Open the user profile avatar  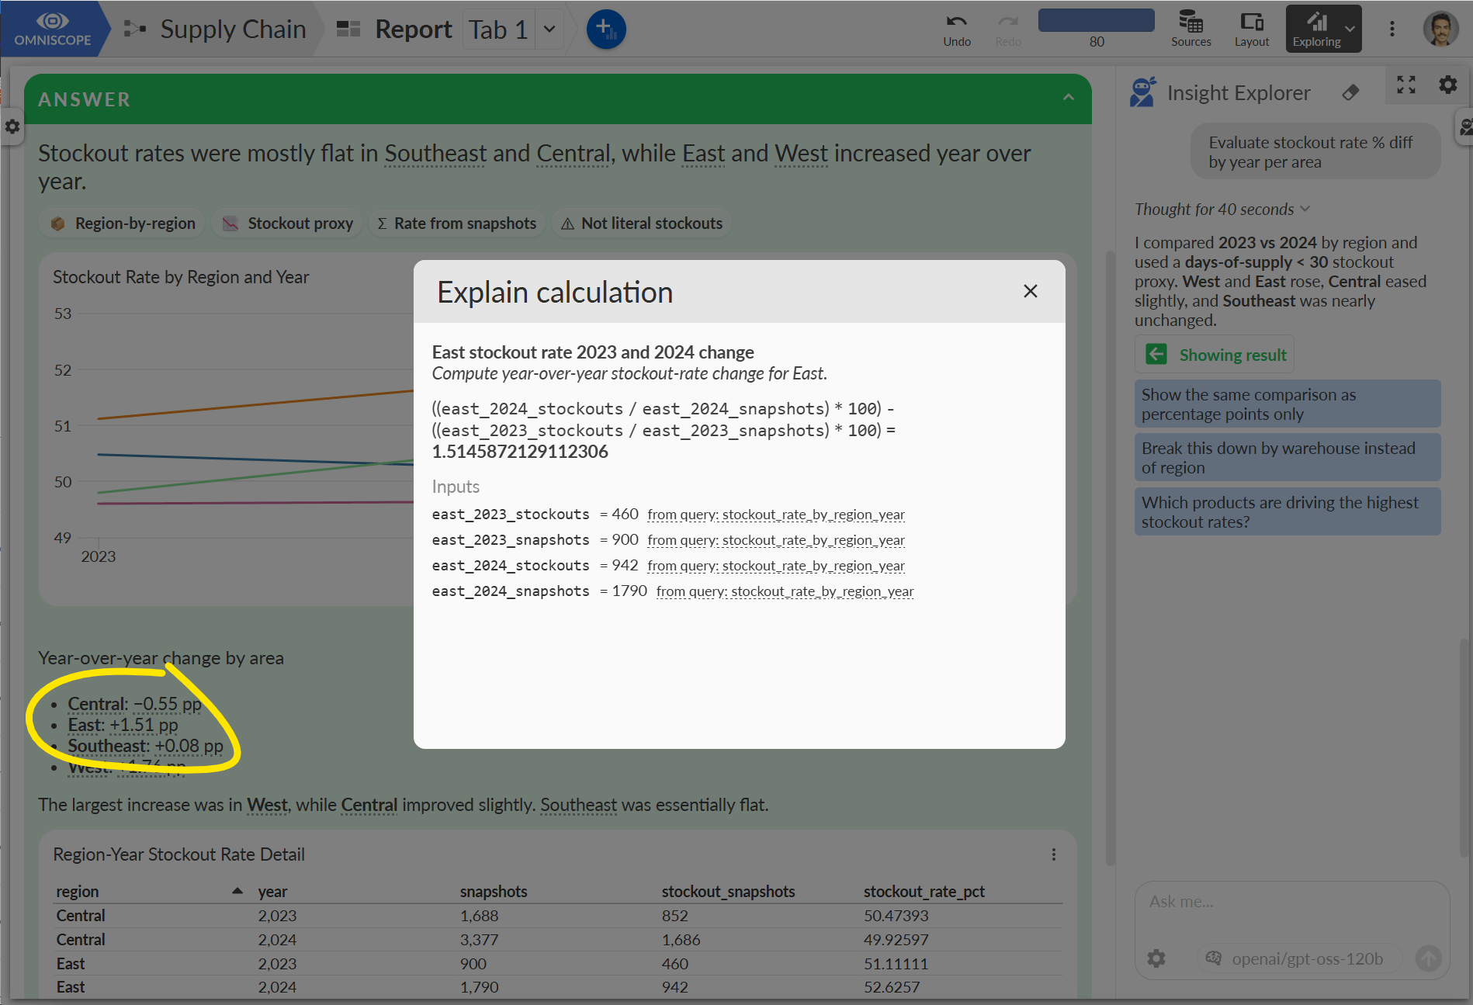point(1441,29)
